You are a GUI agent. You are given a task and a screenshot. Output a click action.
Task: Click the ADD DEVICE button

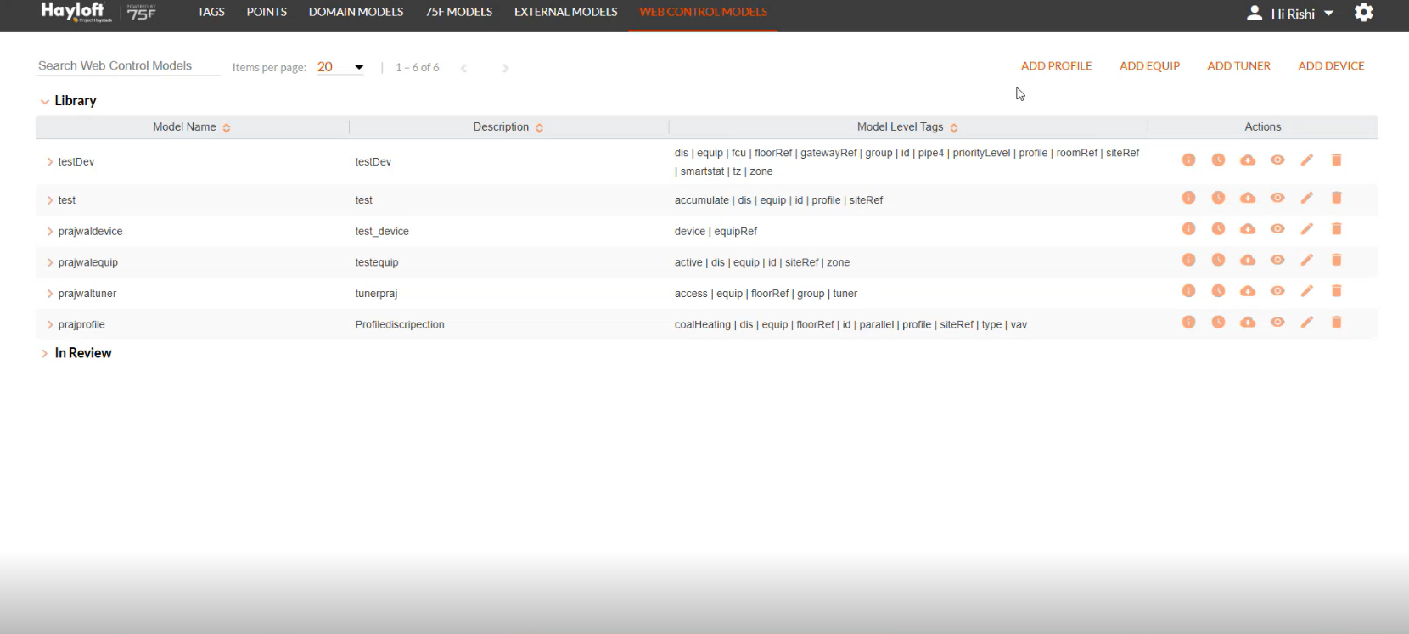click(1331, 65)
